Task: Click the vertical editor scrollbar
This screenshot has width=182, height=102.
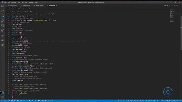Action: click(x=181, y=33)
